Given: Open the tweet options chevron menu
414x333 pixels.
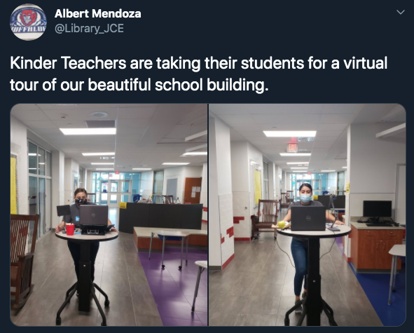Looking at the screenshot, I should click(x=401, y=12).
